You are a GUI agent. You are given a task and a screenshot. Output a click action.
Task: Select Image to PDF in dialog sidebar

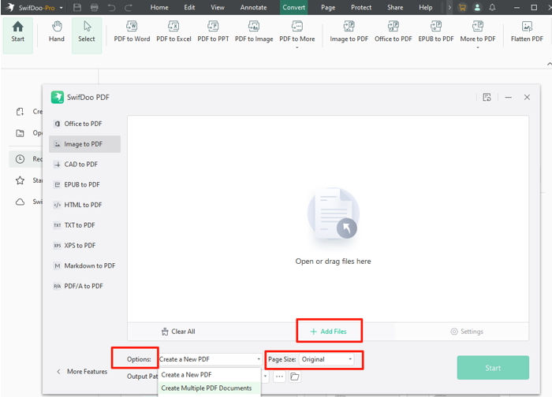click(85, 144)
